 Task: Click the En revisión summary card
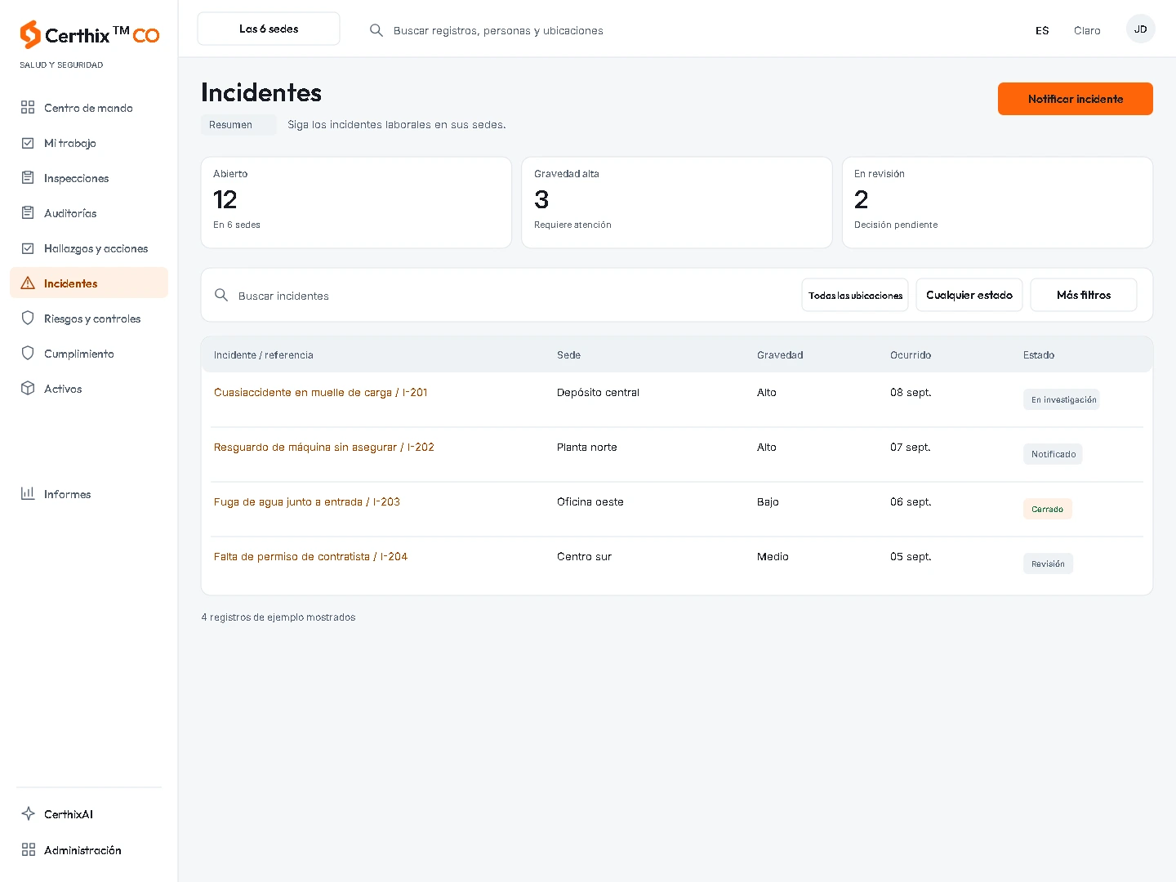pos(997,203)
